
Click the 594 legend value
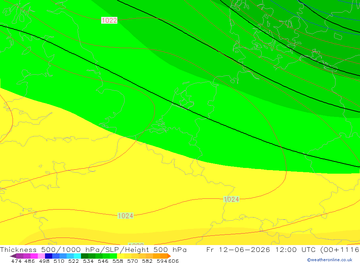pyautogui.click(x=162, y=261)
